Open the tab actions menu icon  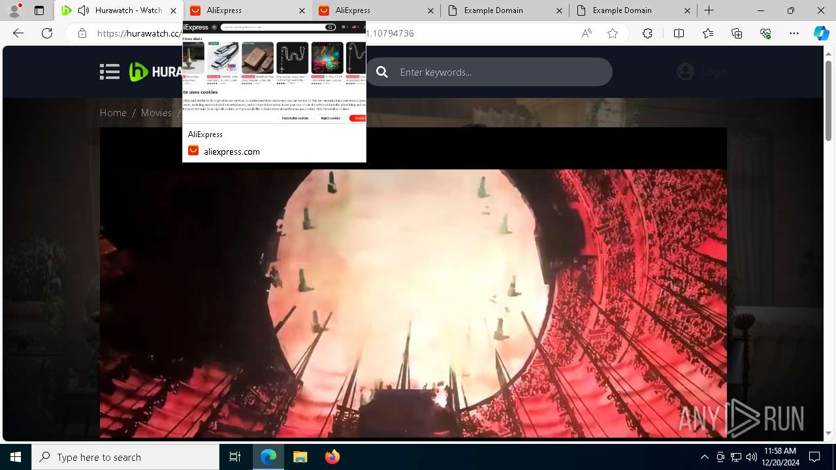(x=39, y=10)
